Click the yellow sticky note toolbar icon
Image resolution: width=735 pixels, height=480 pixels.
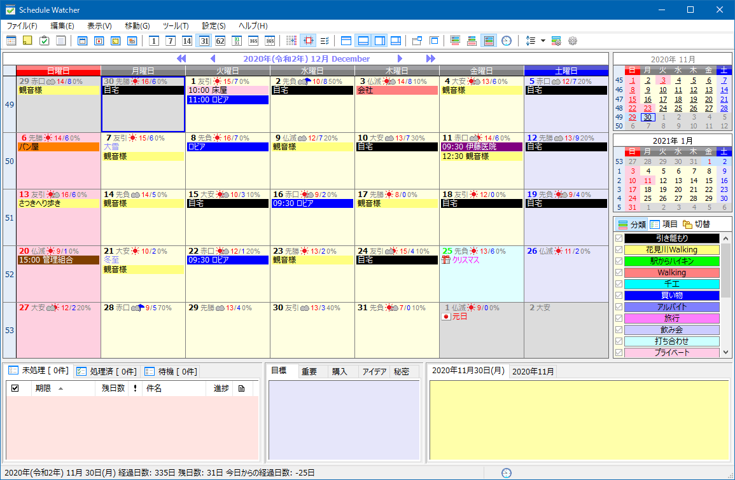(x=27, y=41)
